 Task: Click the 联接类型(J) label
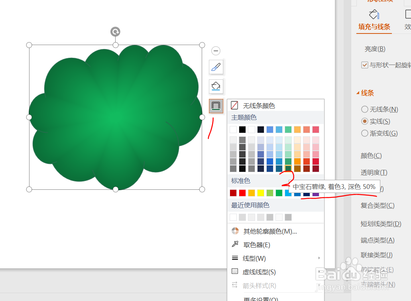coord(376,255)
